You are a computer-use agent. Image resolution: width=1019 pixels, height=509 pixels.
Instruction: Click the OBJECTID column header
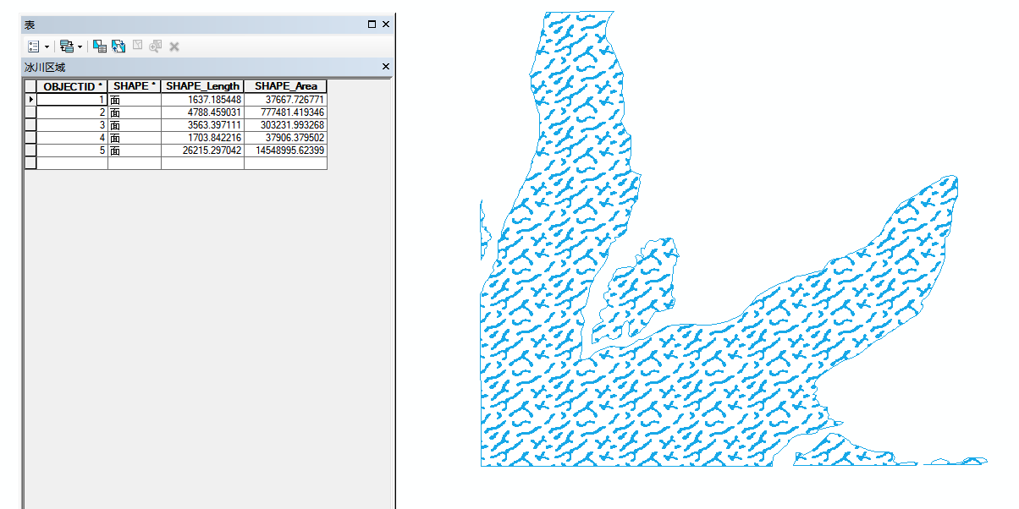(73, 86)
